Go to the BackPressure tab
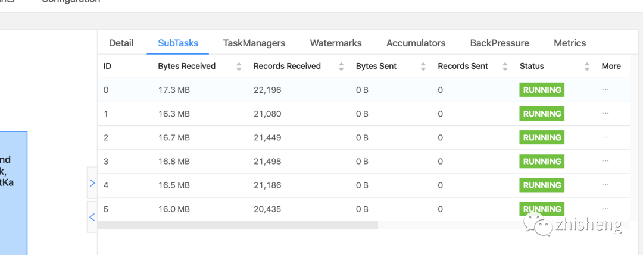This screenshot has height=255, width=643. point(500,43)
